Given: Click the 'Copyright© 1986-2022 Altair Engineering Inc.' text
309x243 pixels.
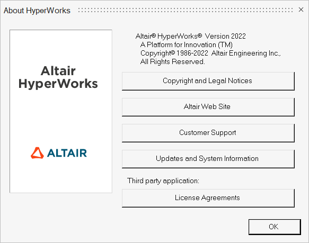Looking at the screenshot, I should click(210, 53).
